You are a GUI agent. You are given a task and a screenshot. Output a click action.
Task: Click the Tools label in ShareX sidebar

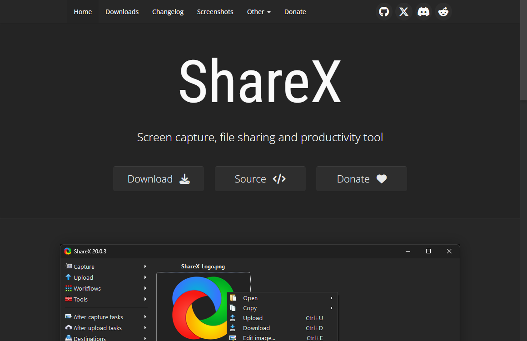coord(81,299)
